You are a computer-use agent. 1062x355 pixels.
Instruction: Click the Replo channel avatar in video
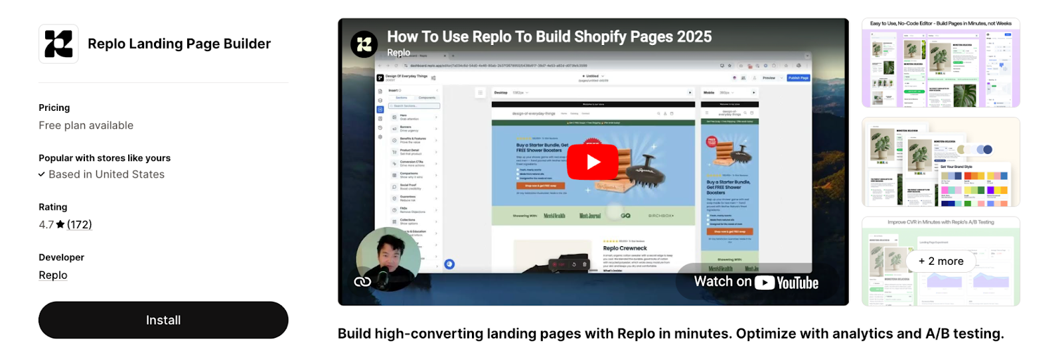[x=364, y=44]
